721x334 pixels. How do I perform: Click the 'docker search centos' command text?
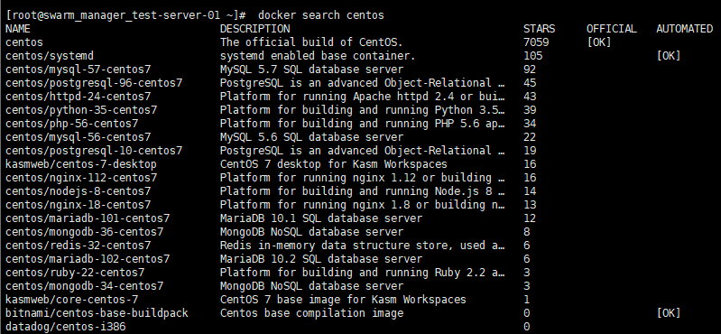(321, 15)
